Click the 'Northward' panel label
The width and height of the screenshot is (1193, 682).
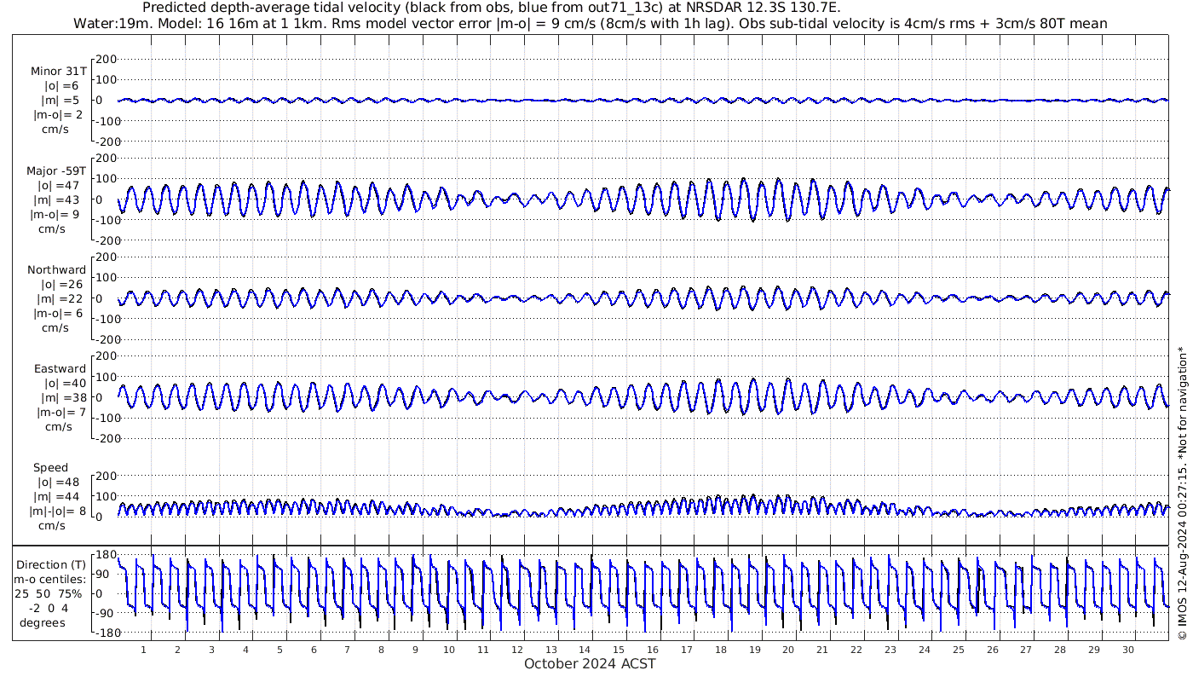tap(57, 270)
